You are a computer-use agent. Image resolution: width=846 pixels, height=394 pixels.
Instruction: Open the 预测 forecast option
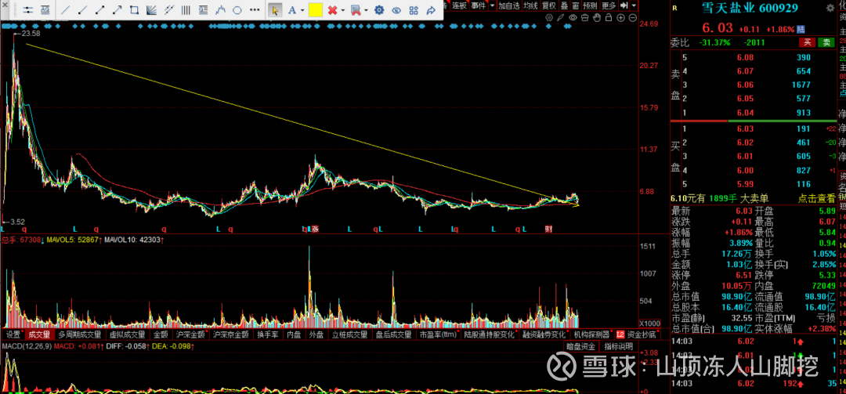click(591, 5)
